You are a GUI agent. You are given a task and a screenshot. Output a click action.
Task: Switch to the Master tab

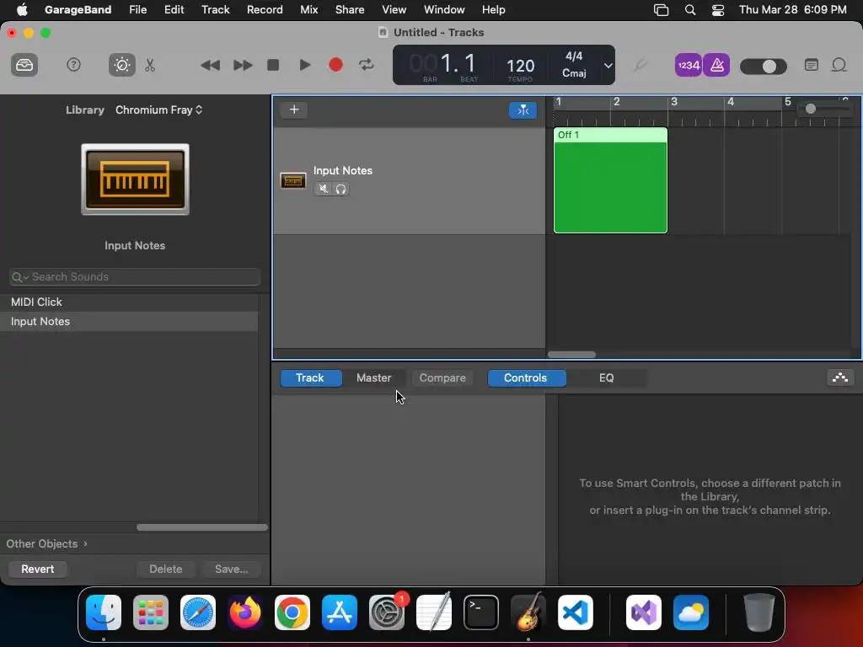click(373, 378)
